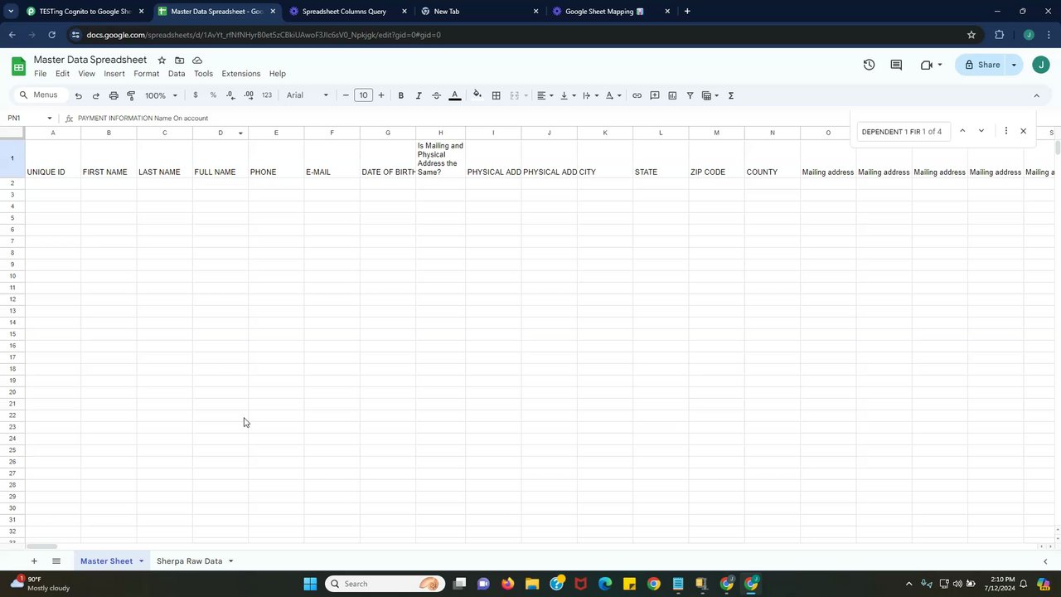The image size is (1061, 597).
Task: Open the Data menu
Action: (x=177, y=74)
